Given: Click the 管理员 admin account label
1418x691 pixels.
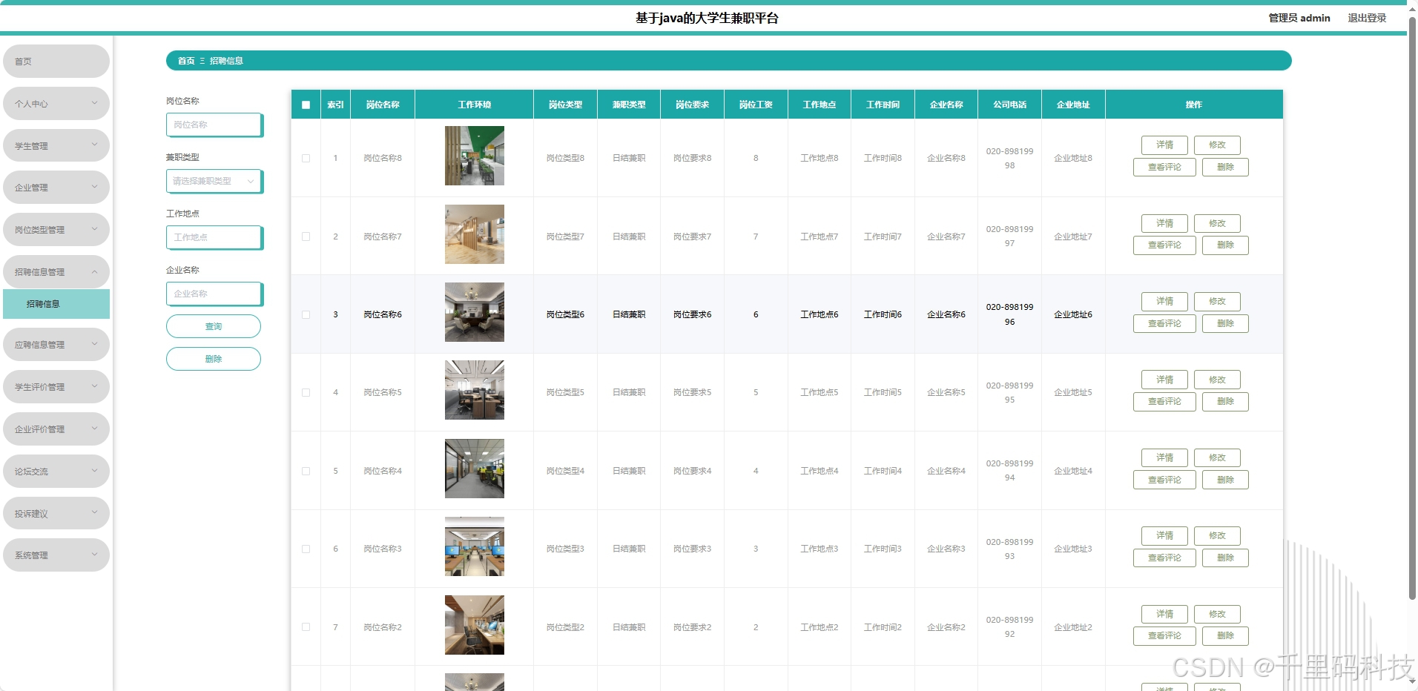Looking at the screenshot, I should (x=1299, y=18).
